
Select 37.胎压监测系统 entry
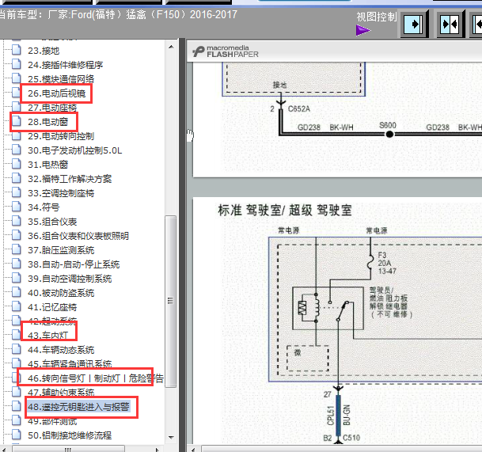click(61, 250)
